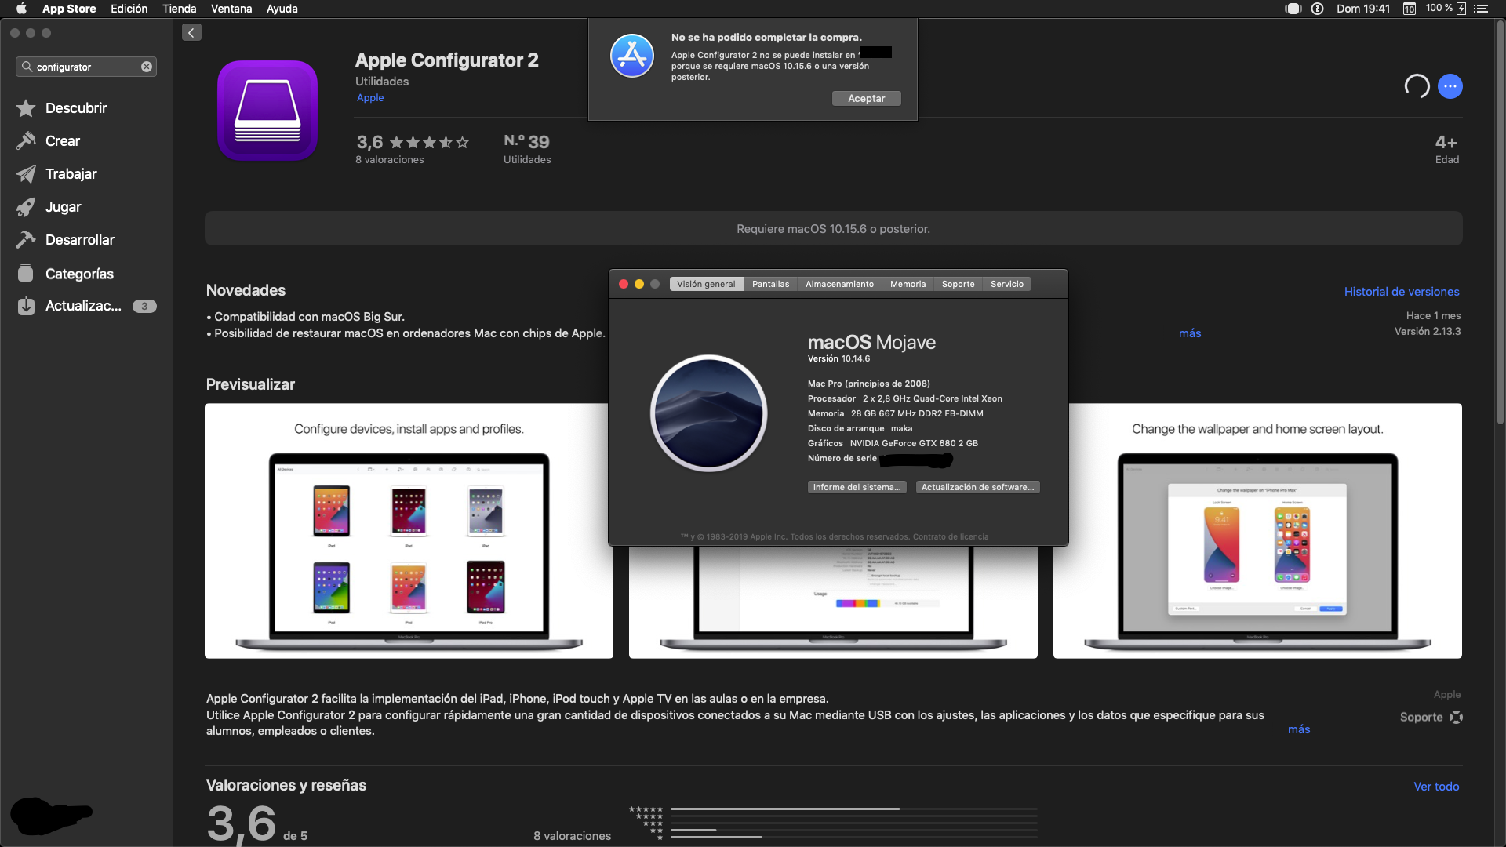Click the blue more options ellipsis button
This screenshot has height=847, width=1506.
1450,86
